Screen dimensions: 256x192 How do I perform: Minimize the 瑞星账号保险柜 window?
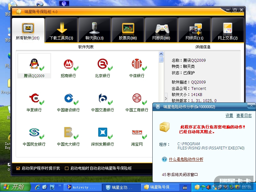(228, 10)
